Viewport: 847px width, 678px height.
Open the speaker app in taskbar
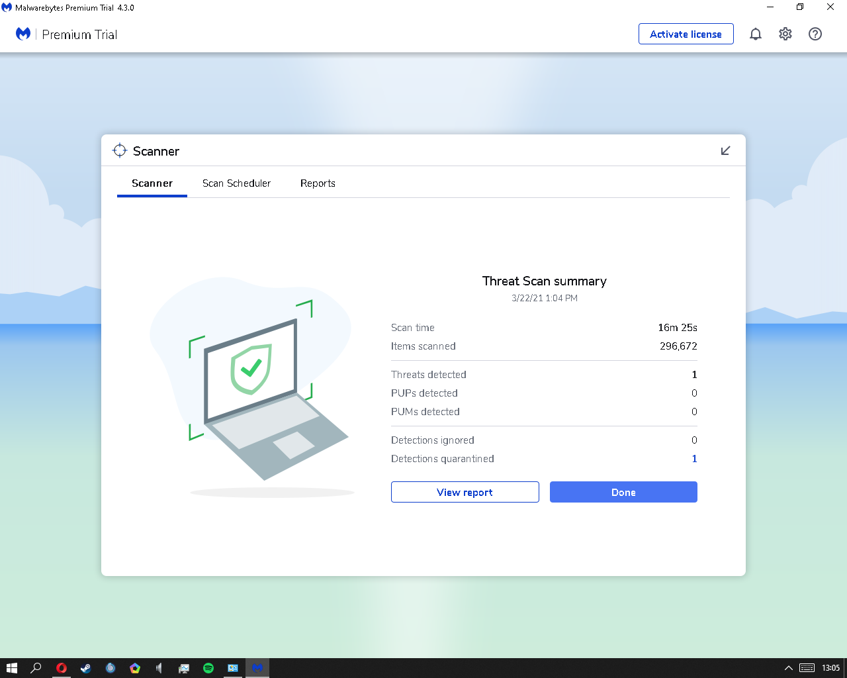coord(159,668)
